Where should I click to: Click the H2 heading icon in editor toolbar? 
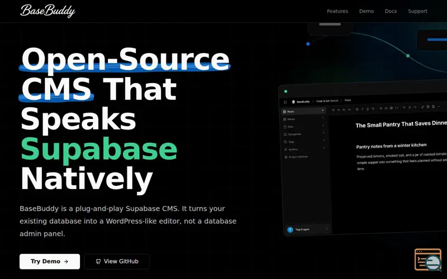click(x=344, y=109)
